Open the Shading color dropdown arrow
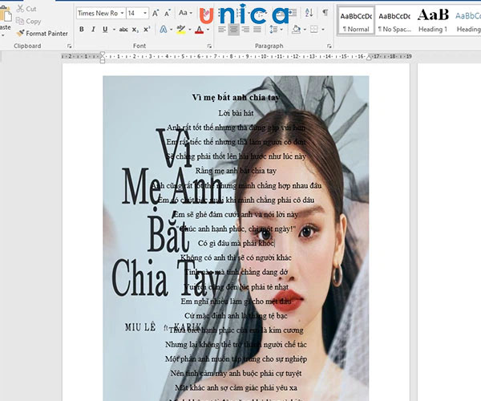The height and width of the screenshot is (401, 481). point(305,30)
